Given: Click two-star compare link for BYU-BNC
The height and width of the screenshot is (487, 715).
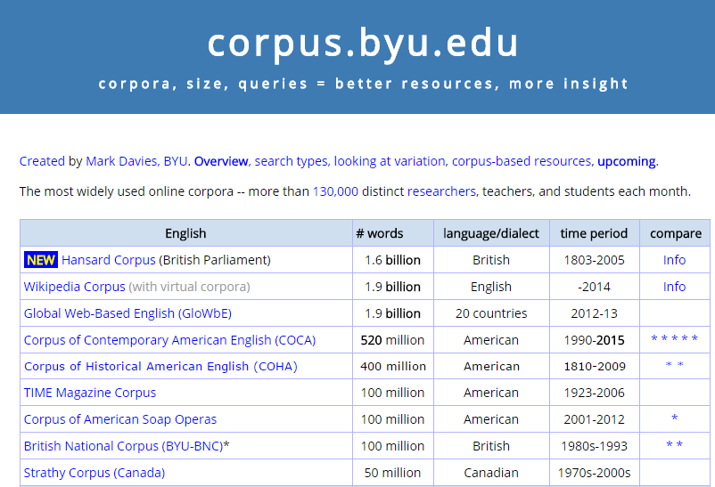Looking at the screenshot, I should click(674, 444).
